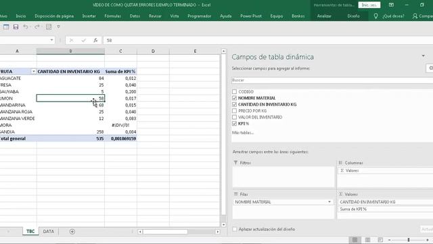Switch to the DATA sheet tab

48,231
